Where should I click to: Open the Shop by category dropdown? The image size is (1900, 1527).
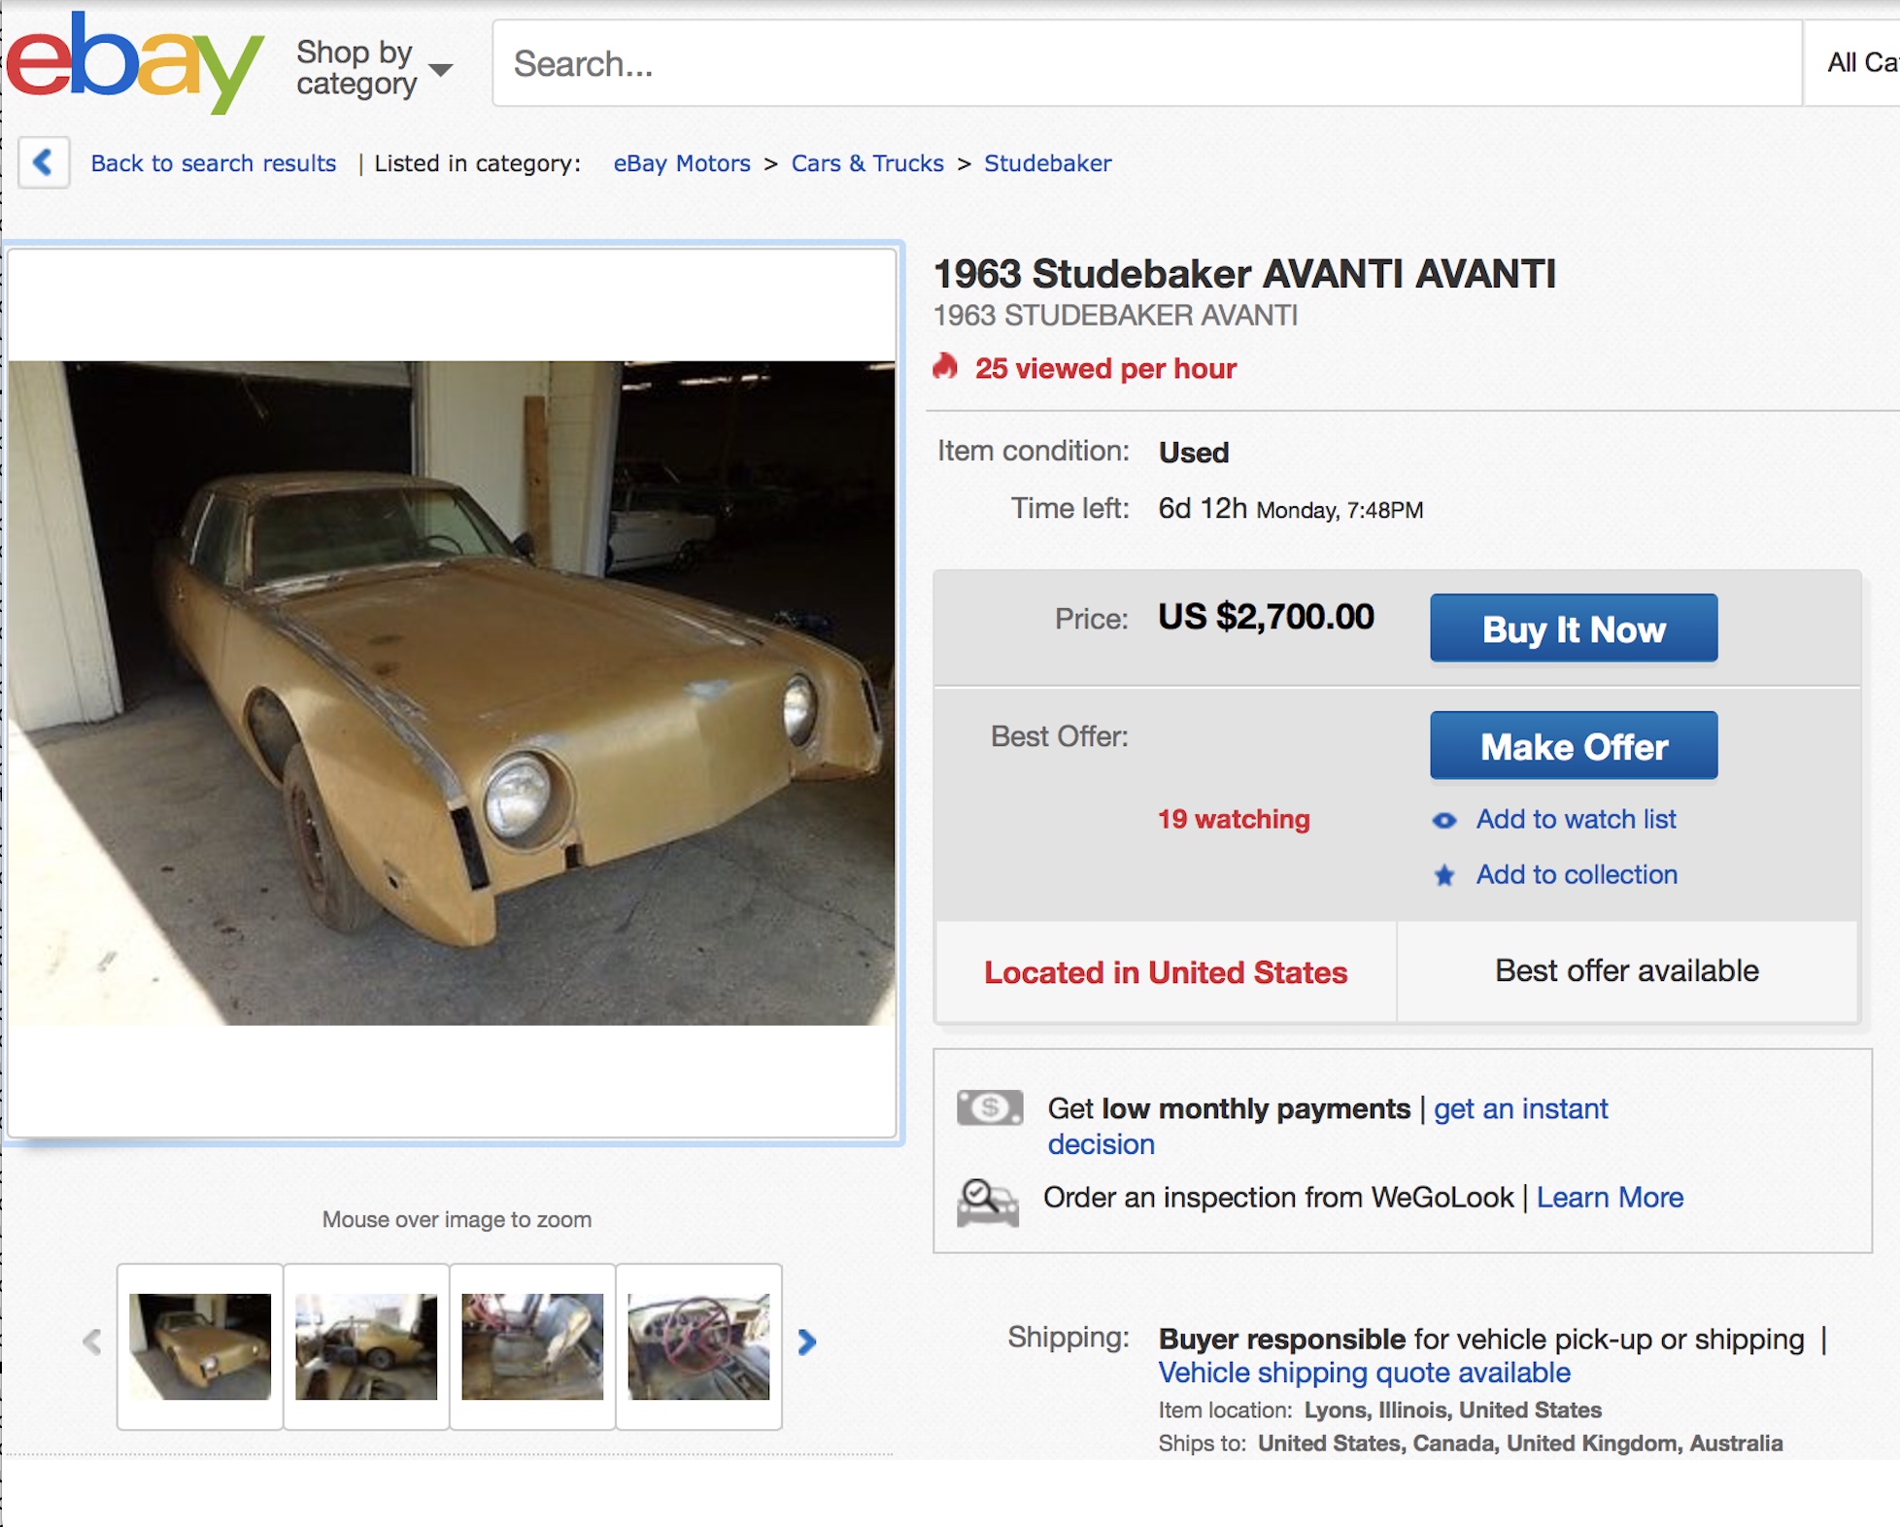(x=373, y=68)
